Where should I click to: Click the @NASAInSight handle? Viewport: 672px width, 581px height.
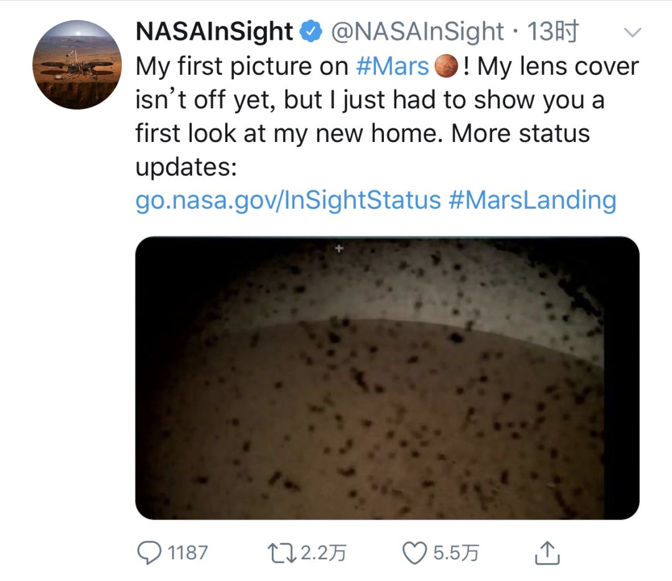[417, 31]
